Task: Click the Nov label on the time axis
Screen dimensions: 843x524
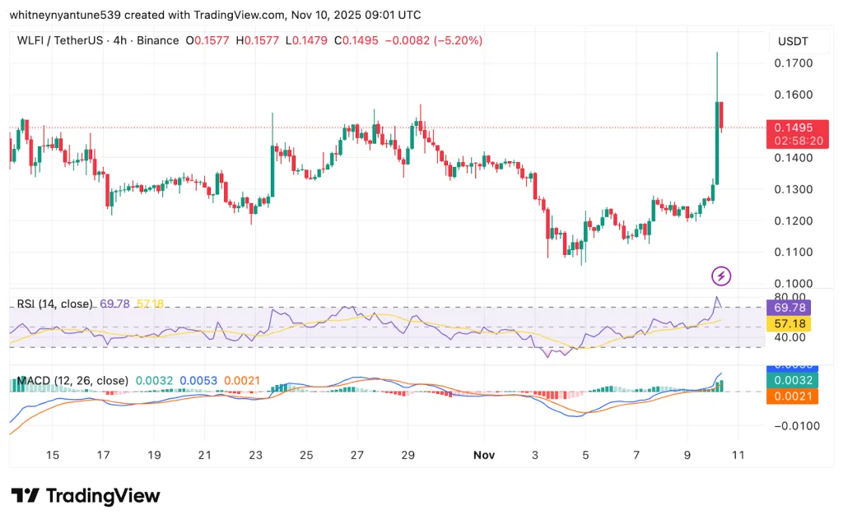Action: click(x=484, y=455)
